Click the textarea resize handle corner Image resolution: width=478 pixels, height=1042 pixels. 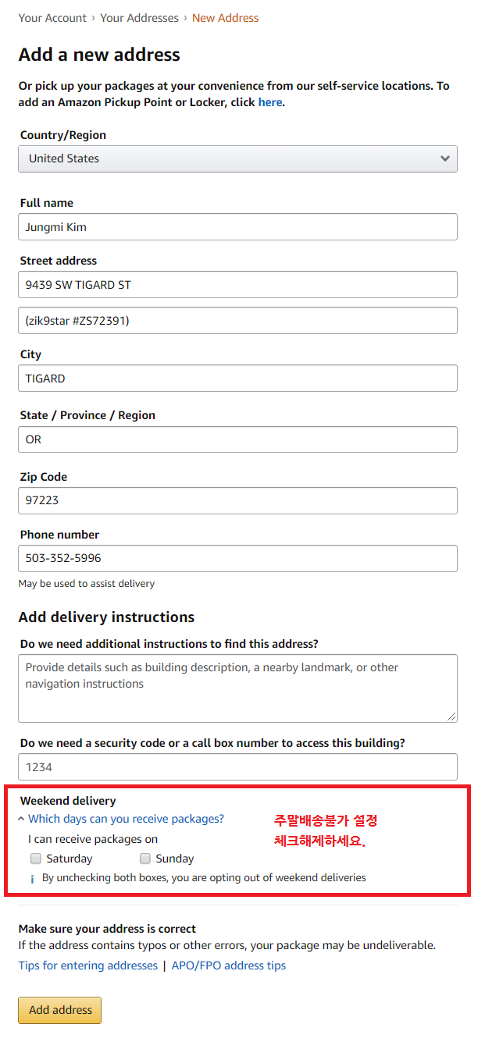[x=451, y=717]
